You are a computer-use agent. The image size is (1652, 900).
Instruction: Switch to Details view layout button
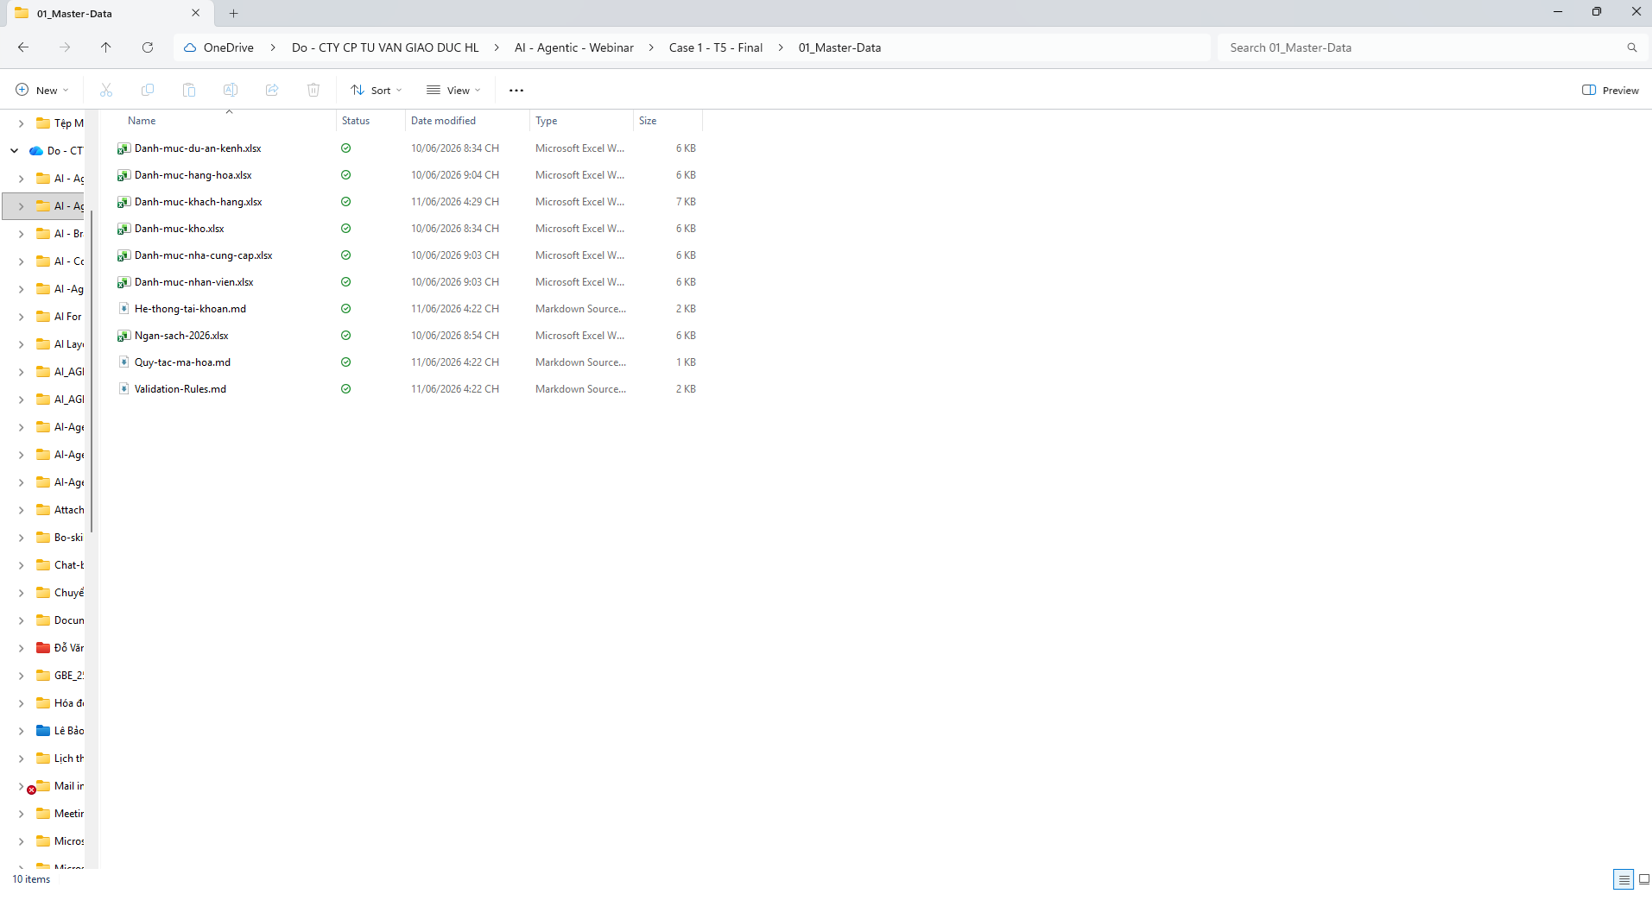click(1624, 879)
